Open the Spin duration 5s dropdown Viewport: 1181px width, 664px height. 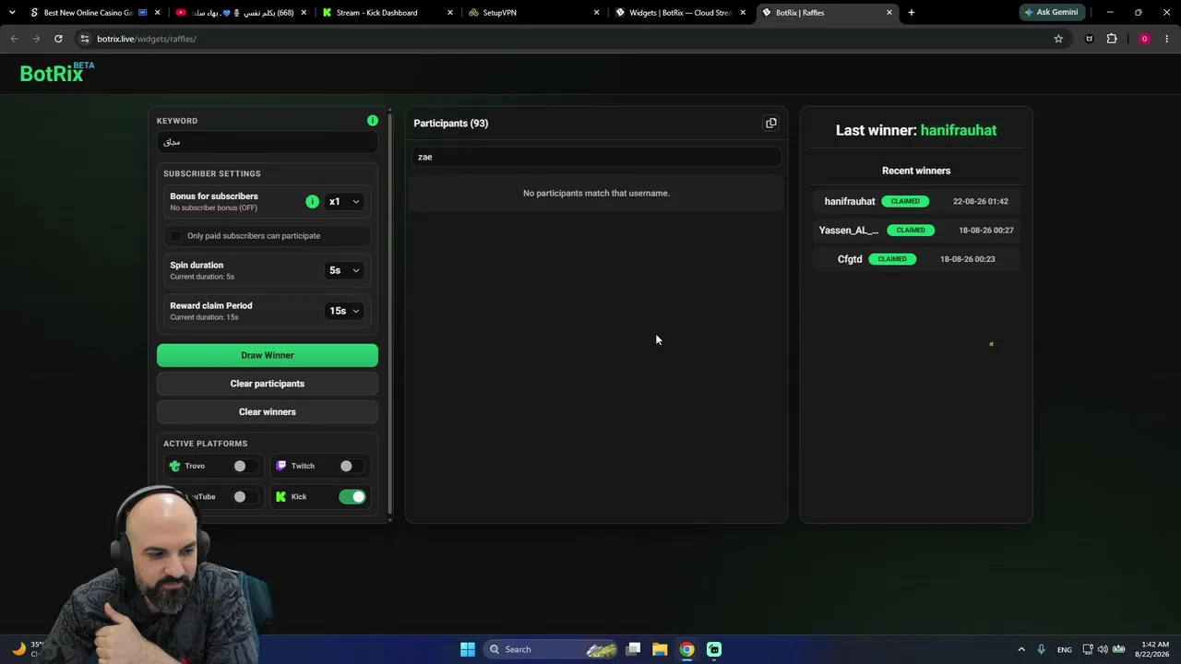[x=344, y=270]
